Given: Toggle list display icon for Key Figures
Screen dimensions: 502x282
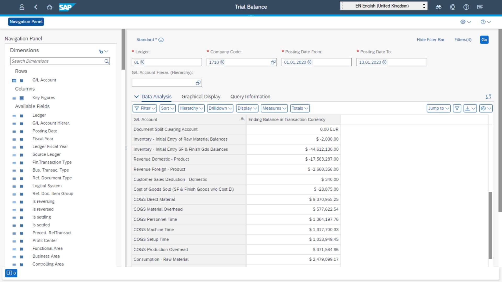Looking at the screenshot, I should coord(14,98).
